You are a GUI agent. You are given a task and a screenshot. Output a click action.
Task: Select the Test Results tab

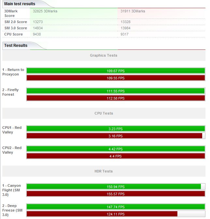pyautogui.click(x=16, y=46)
